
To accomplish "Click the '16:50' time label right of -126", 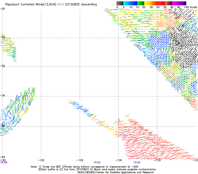I will (137, 162).
